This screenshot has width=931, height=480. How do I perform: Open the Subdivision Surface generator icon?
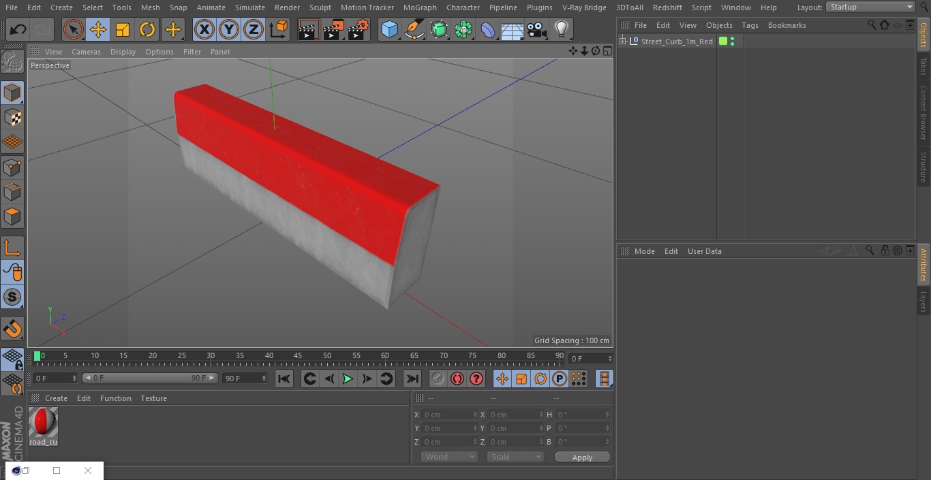click(x=439, y=30)
